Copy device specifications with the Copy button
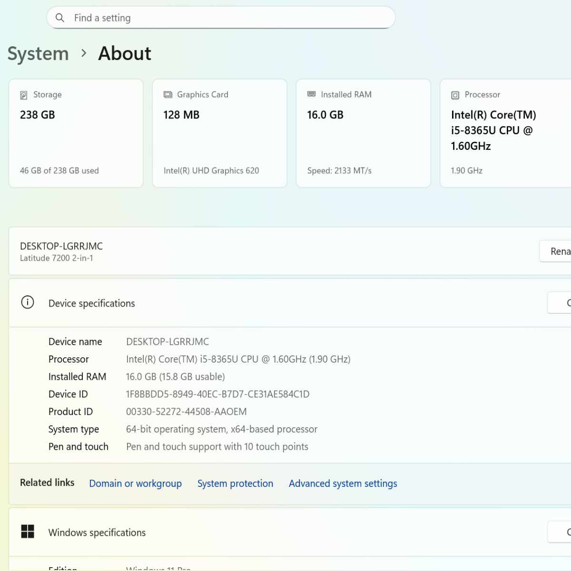This screenshot has width=571, height=571. (560, 303)
